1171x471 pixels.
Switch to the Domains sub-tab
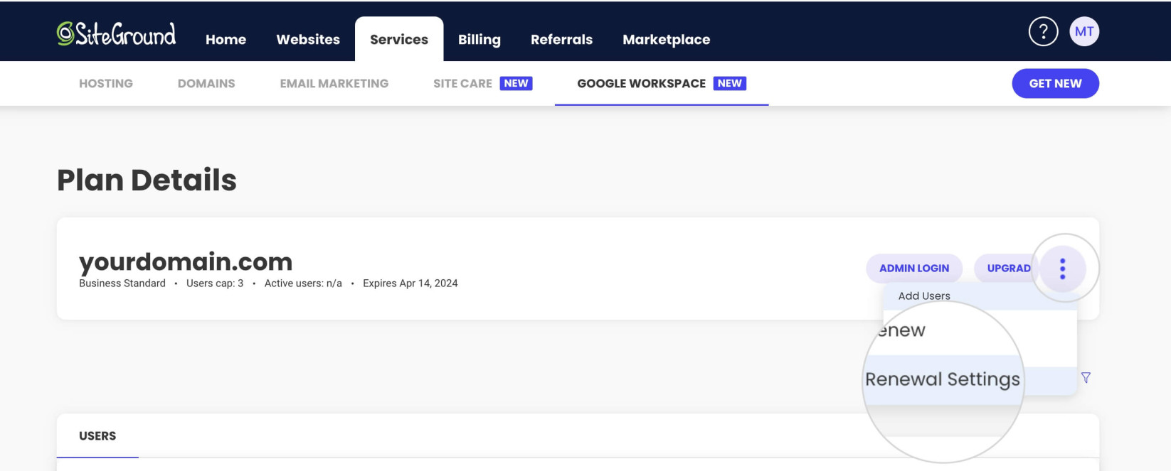click(206, 83)
